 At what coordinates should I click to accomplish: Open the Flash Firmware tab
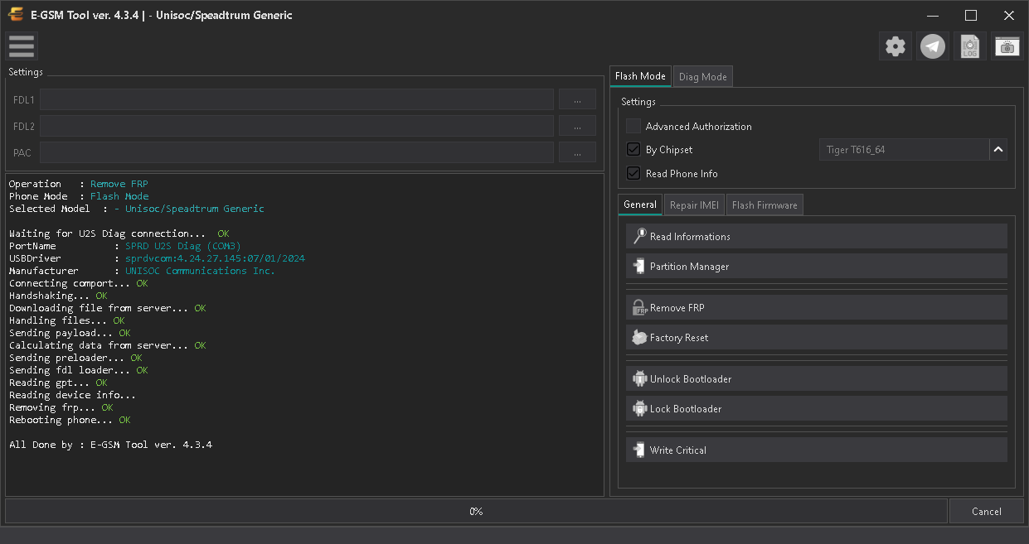click(764, 205)
